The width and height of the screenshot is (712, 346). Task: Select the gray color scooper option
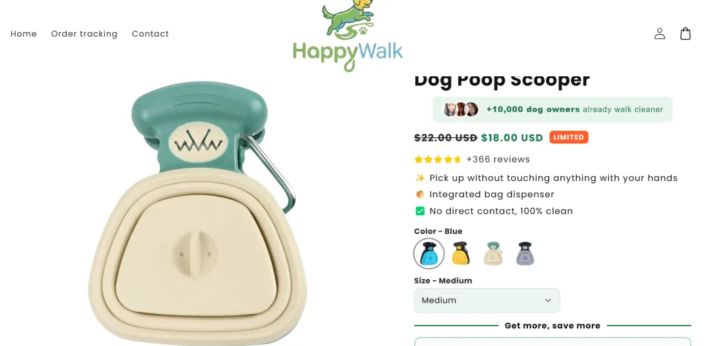[x=525, y=253]
